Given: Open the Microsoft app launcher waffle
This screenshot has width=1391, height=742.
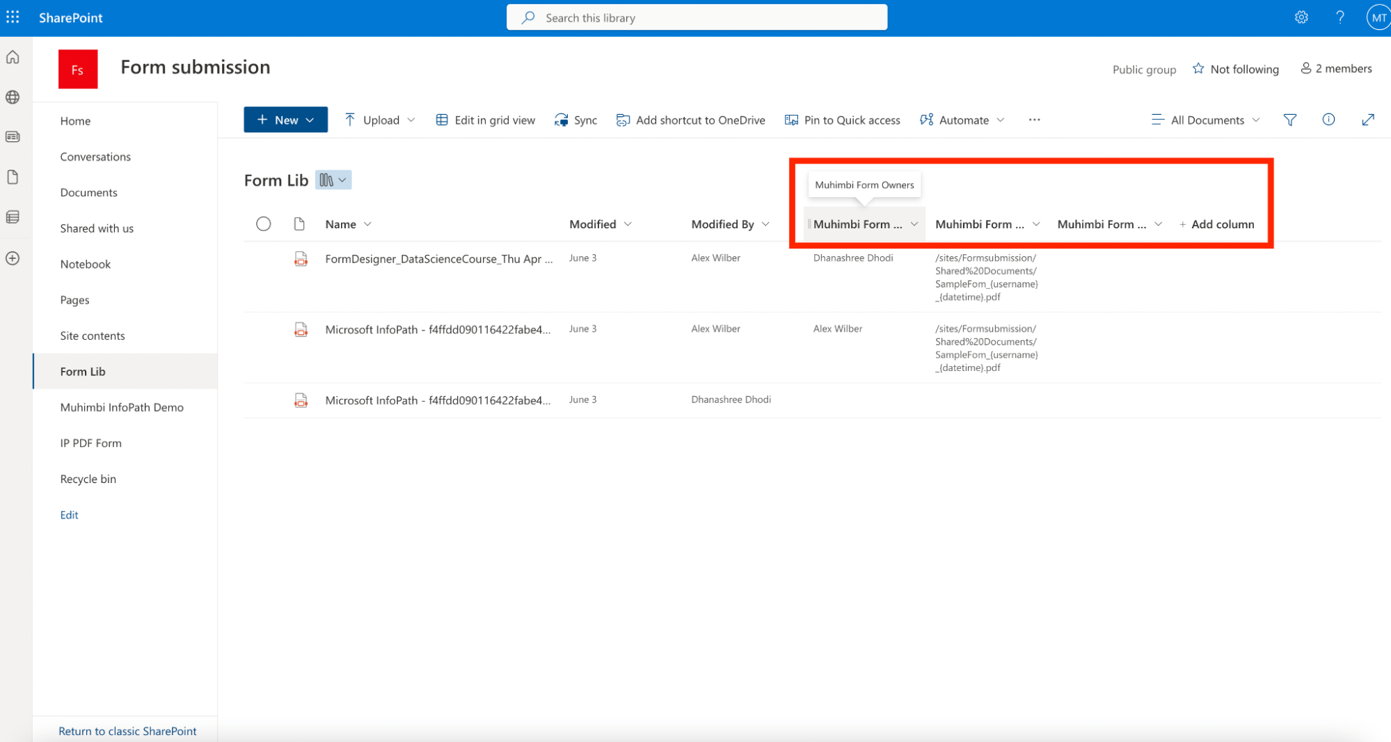Looking at the screenshot, I should (13, 17).
